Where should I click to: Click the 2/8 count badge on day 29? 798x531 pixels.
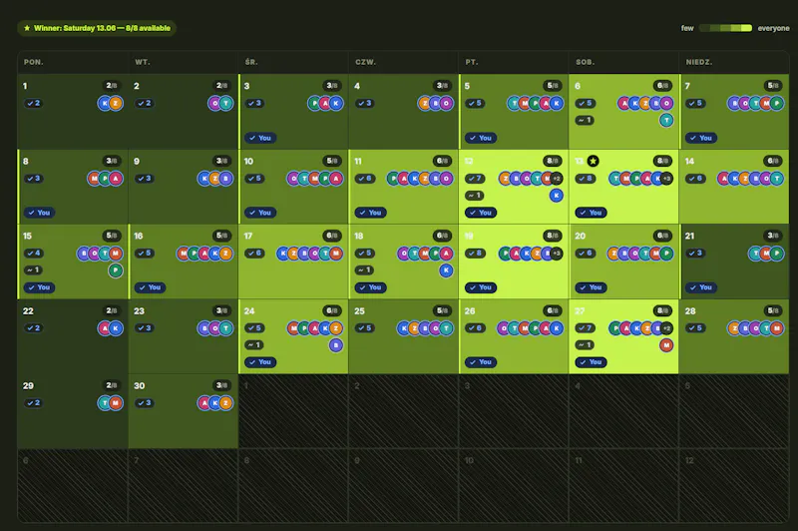coord(112,385)
